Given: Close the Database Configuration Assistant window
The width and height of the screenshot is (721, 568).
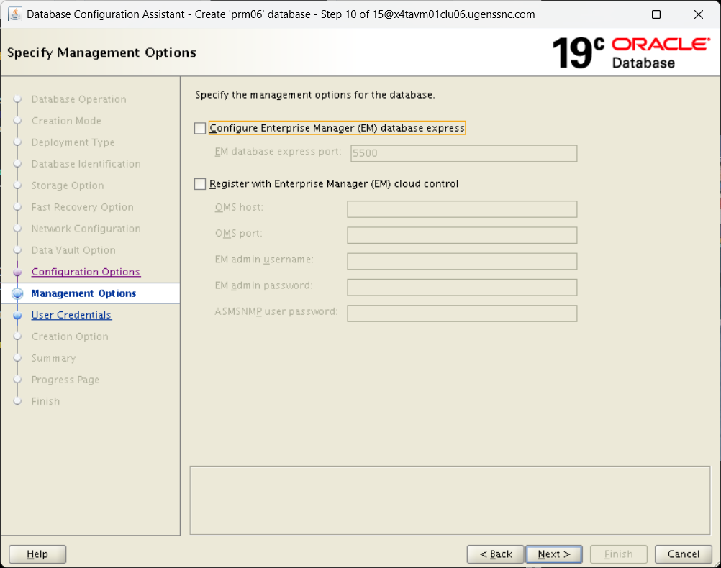Looking at the screenshot, I should pyautogui.click(x=699, y=14).
